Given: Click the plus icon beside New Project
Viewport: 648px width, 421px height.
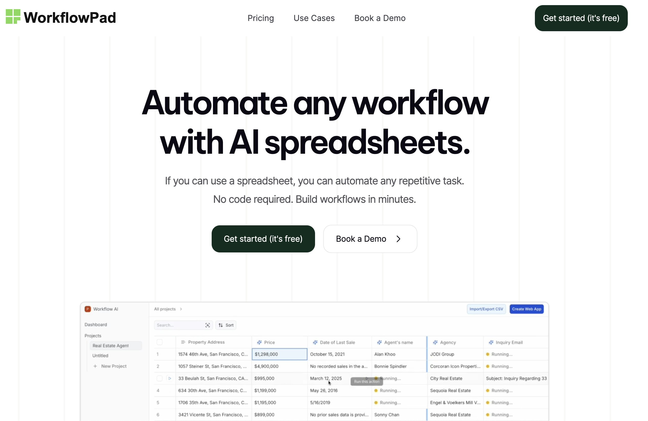Looking at the screenshot, I should click(95, 366).
